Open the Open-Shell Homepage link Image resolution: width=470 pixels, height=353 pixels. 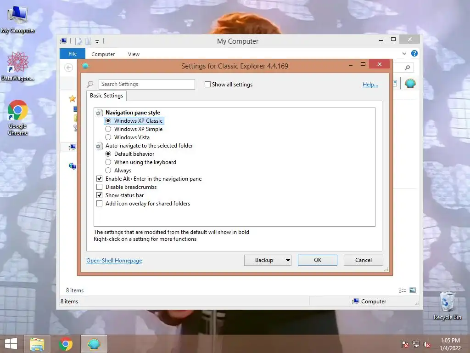[114, 261]
